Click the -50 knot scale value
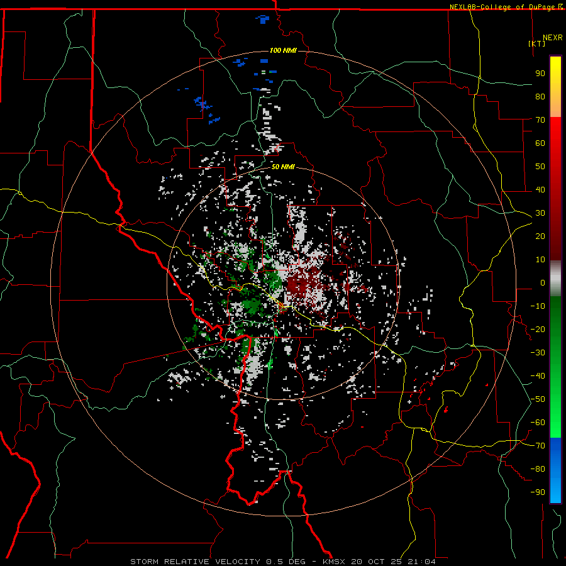Viewport: 566px width, 566px height. point(538,399)
